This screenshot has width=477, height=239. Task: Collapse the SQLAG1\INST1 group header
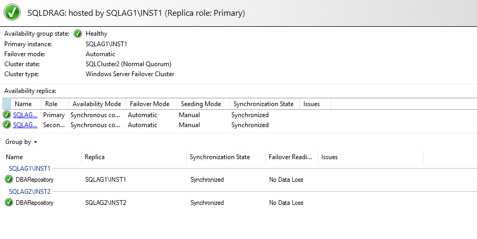pyautogui.click(x=30, y=169)
